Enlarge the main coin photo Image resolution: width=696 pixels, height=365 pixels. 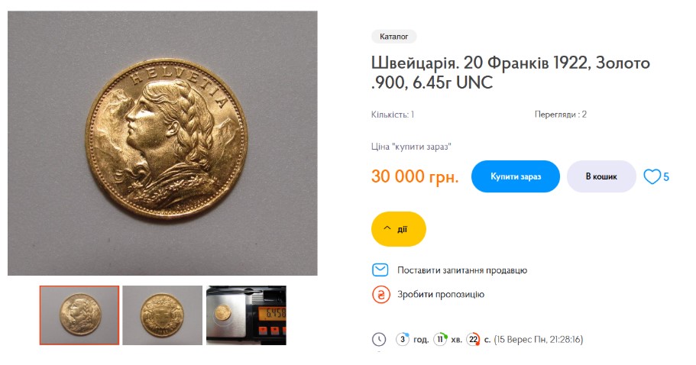coord(163,143)
